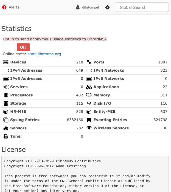Click the Statistics heading
The height and width of the screenshot is (192, 171).
click(16, 29)
